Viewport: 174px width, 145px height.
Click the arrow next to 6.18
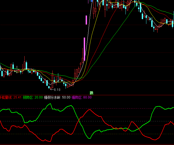[x=52, y=89]
